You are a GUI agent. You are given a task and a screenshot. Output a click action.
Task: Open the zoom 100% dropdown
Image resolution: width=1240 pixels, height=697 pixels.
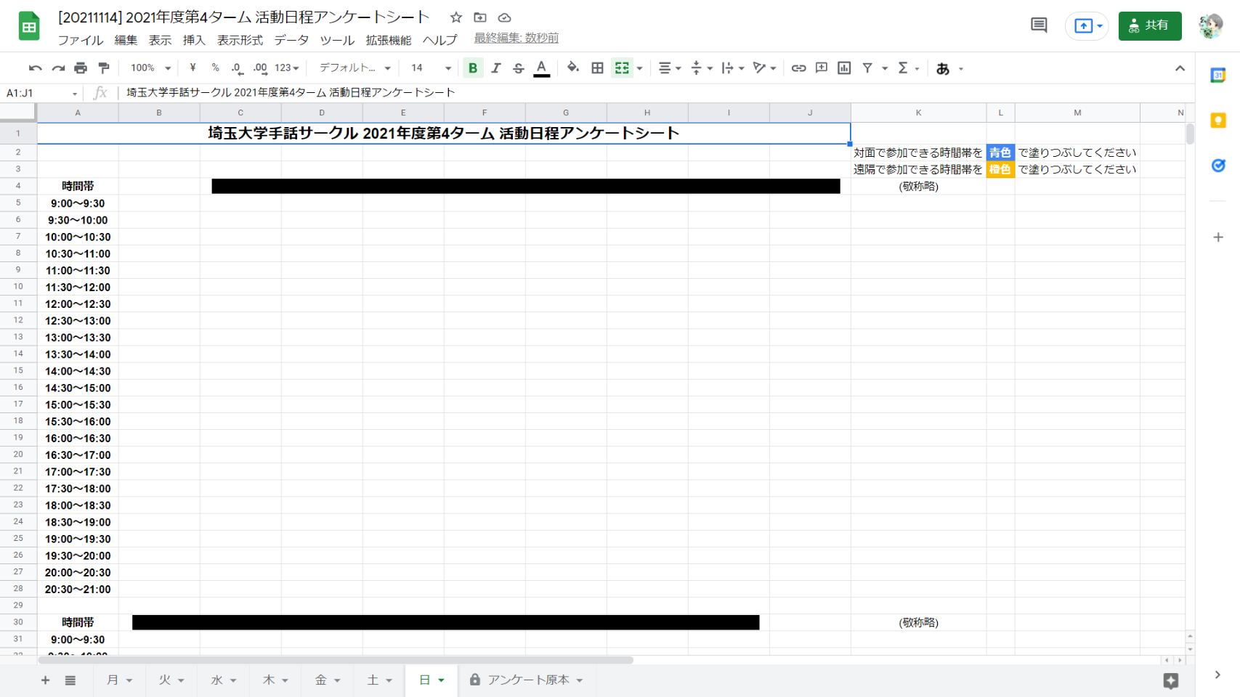150,68
